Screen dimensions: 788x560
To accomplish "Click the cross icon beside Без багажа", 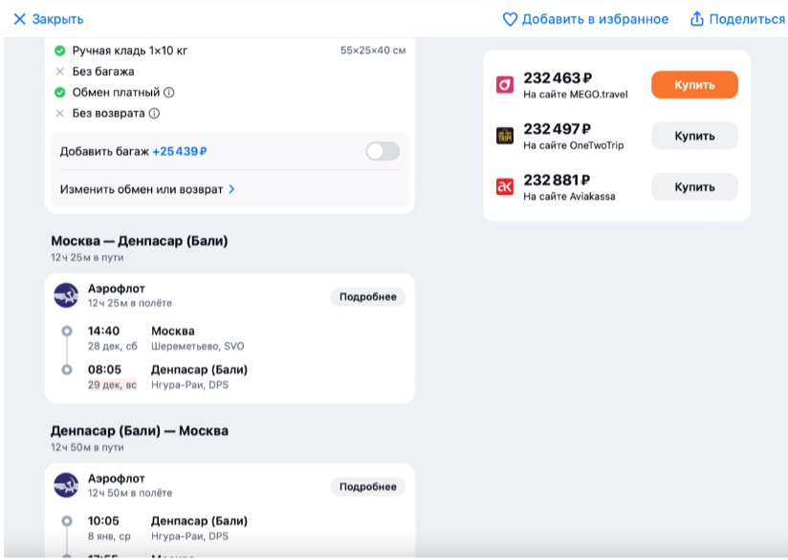I will tap(60, 72).
